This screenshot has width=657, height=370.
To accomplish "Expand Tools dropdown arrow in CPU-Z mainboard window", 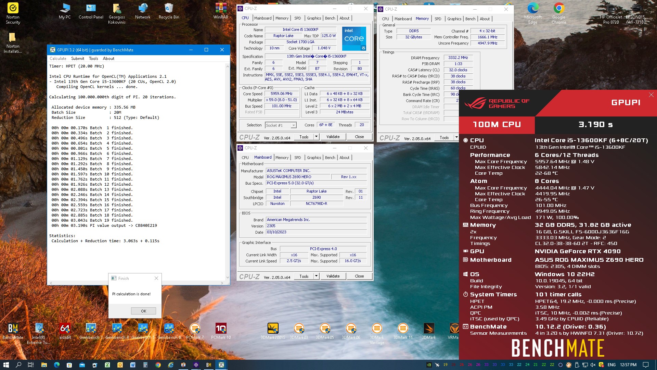I will click(316, 276).
